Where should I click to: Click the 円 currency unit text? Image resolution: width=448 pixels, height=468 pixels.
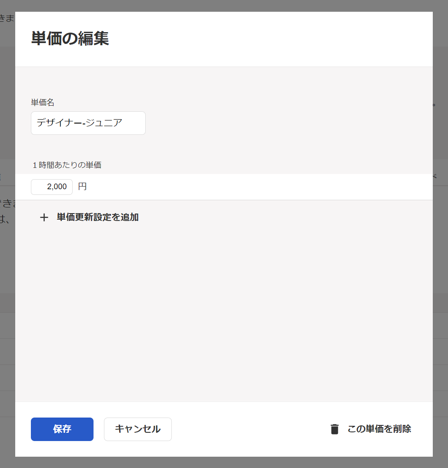click(x=82, y=187)
